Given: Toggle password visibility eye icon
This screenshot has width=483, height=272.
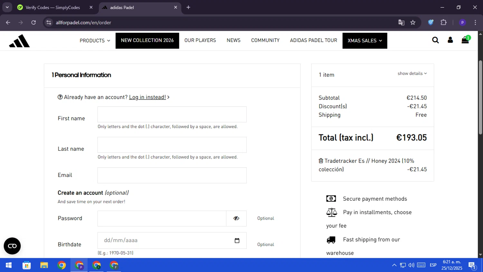Looking at the screenshot, I should [236, 218].
